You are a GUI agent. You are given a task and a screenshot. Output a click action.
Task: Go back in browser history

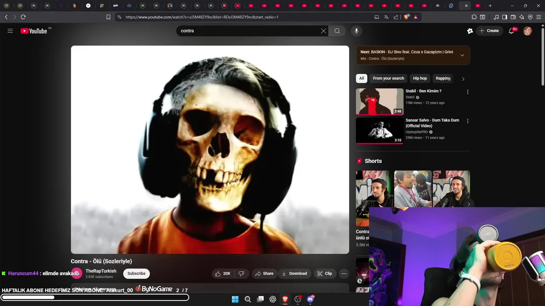pos(6,17)
